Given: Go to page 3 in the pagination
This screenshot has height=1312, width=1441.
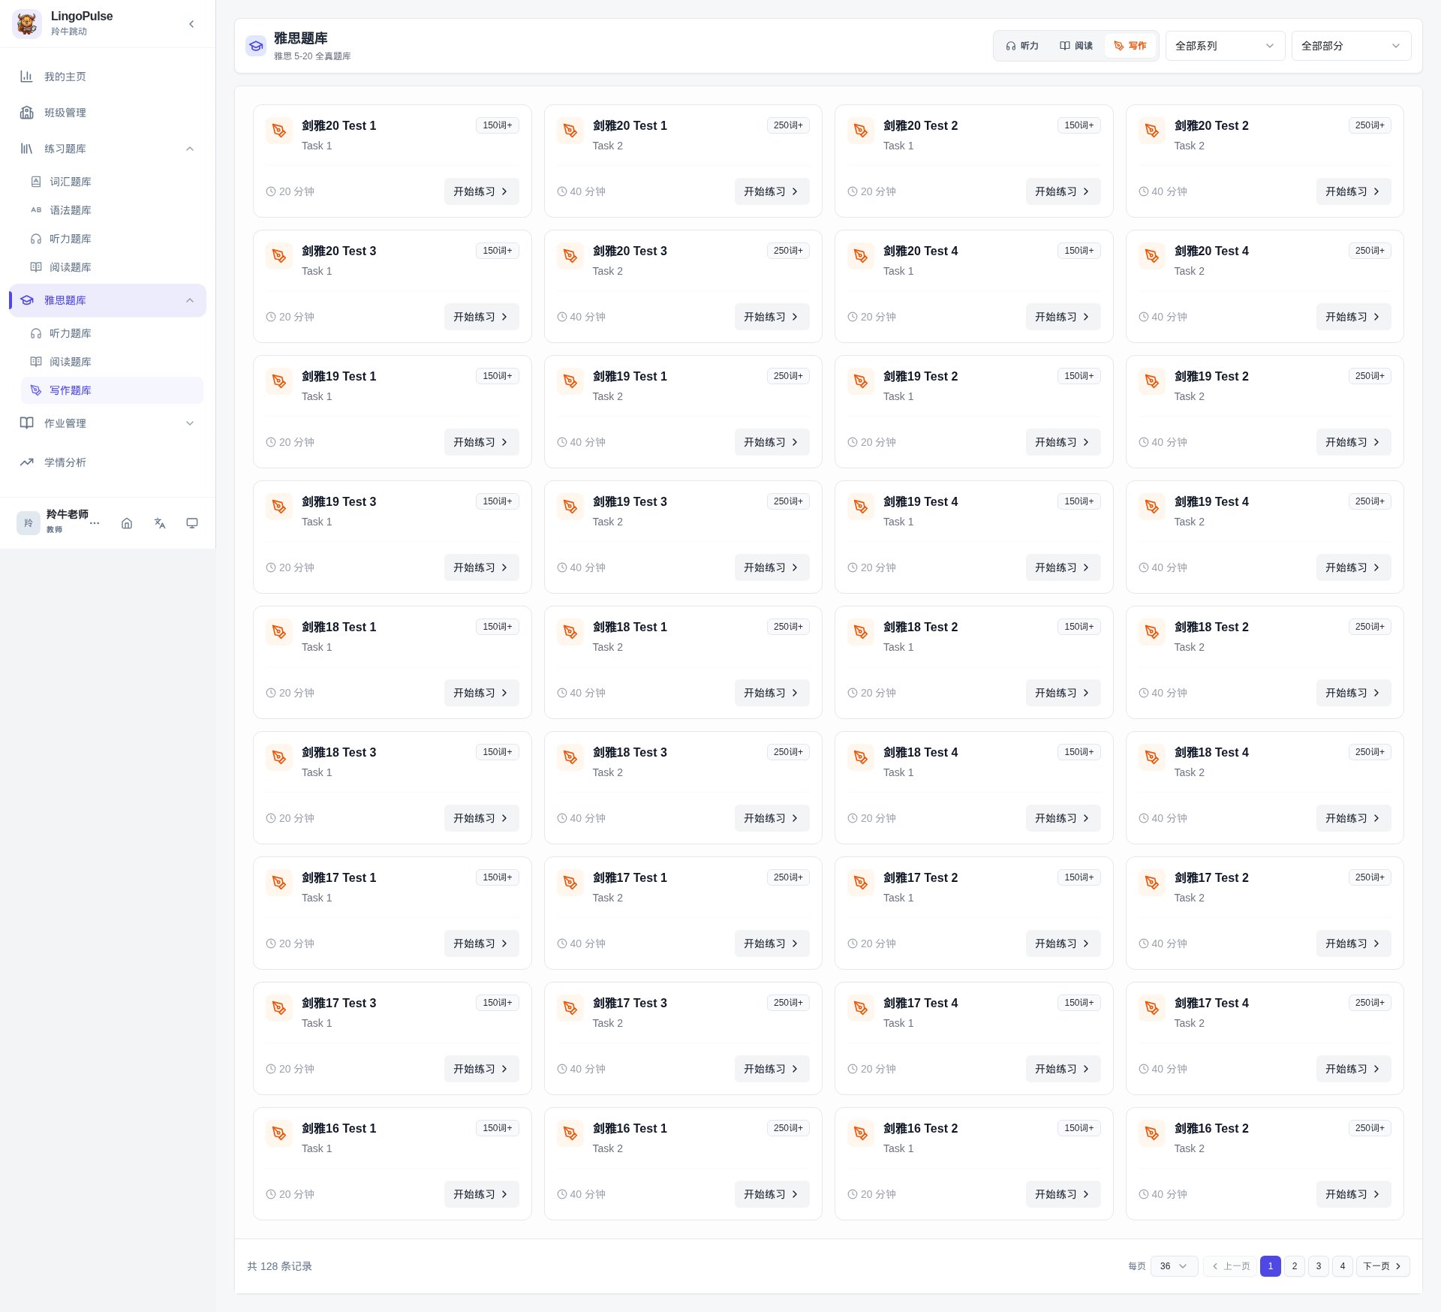Looking at the screenshot, I should tap(1319, 1266).
